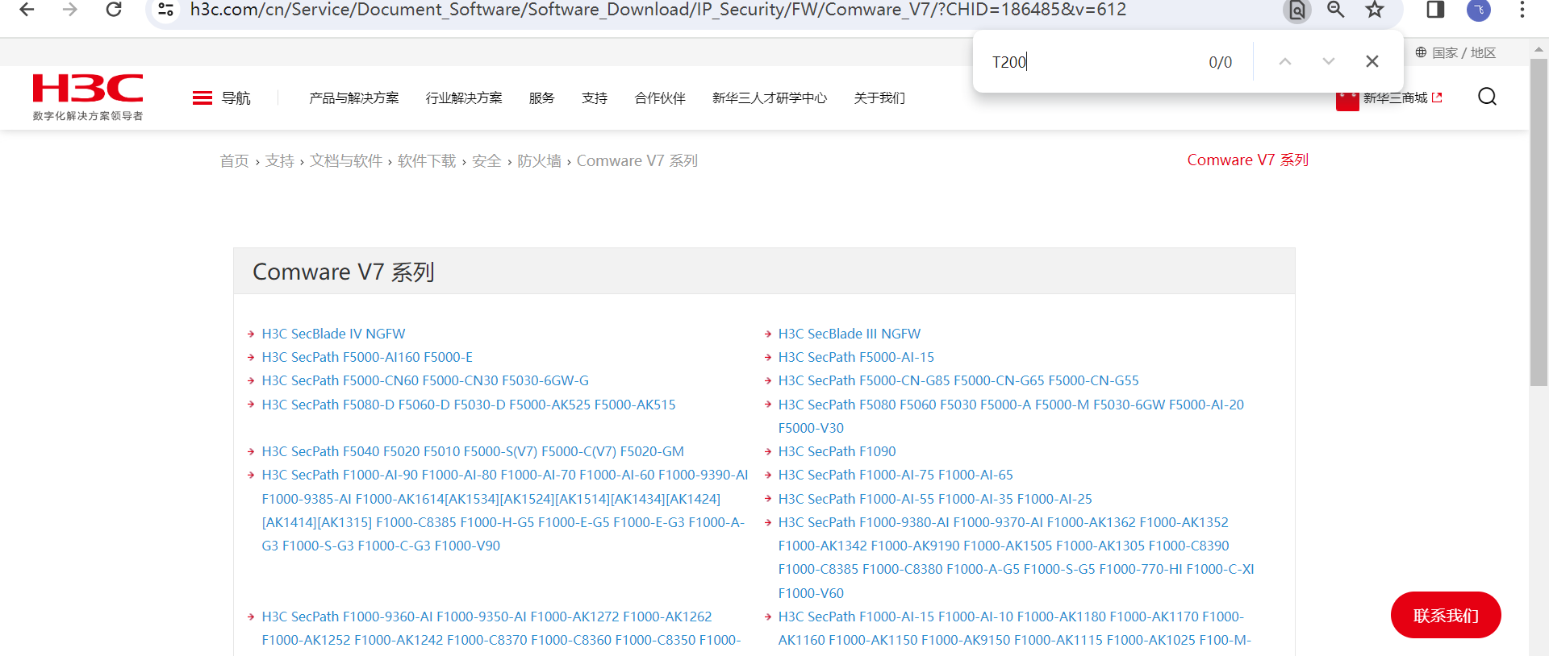Open the user profile avatar
Viewport: 1549px width, 656px height.
[1479, 10]
